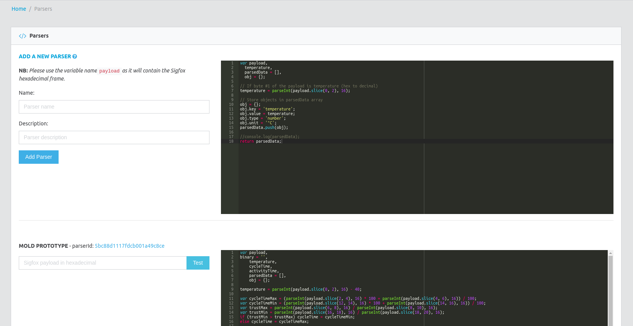Focus the Parser name input field
Viewport: 633px width, 326px height.
(x=114, y=107)
